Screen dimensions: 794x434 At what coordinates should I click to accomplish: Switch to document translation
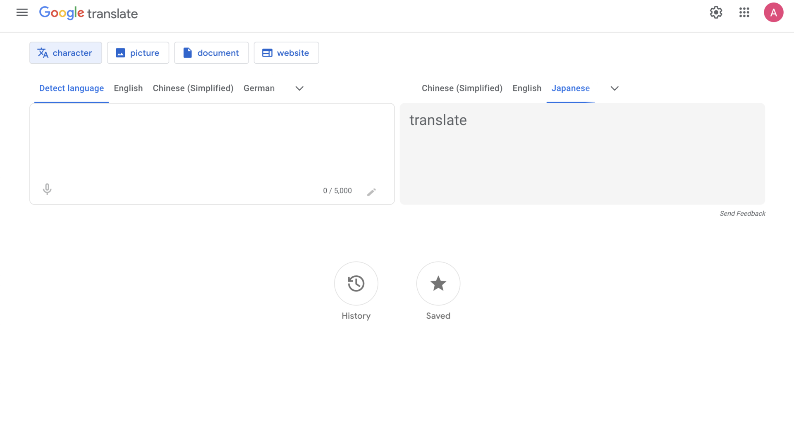coord(211,53)
